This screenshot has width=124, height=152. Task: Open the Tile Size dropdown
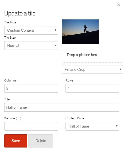point(31,45)
